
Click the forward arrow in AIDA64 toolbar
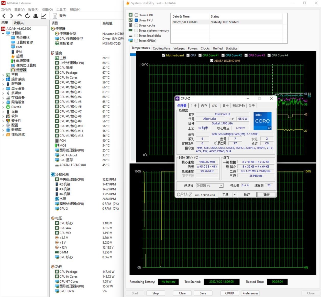tap(12, 16)
